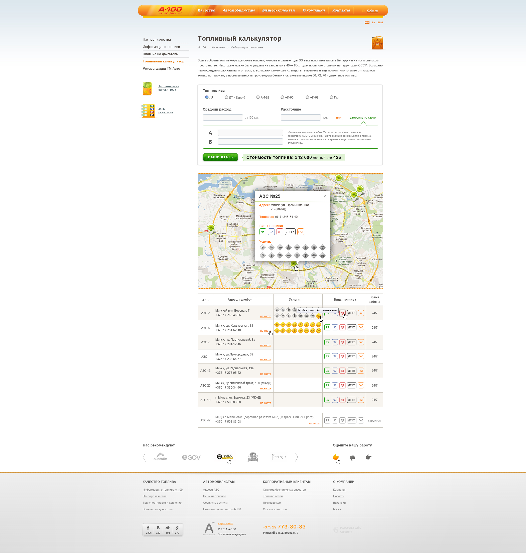Click the thumbs-up rating icon

point(336,457)
